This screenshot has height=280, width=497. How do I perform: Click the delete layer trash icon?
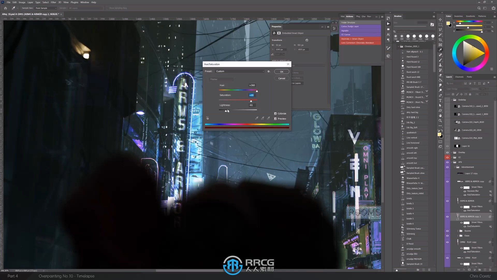[490, 270]
